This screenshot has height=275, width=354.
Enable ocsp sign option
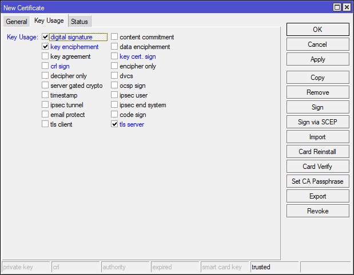114,85
